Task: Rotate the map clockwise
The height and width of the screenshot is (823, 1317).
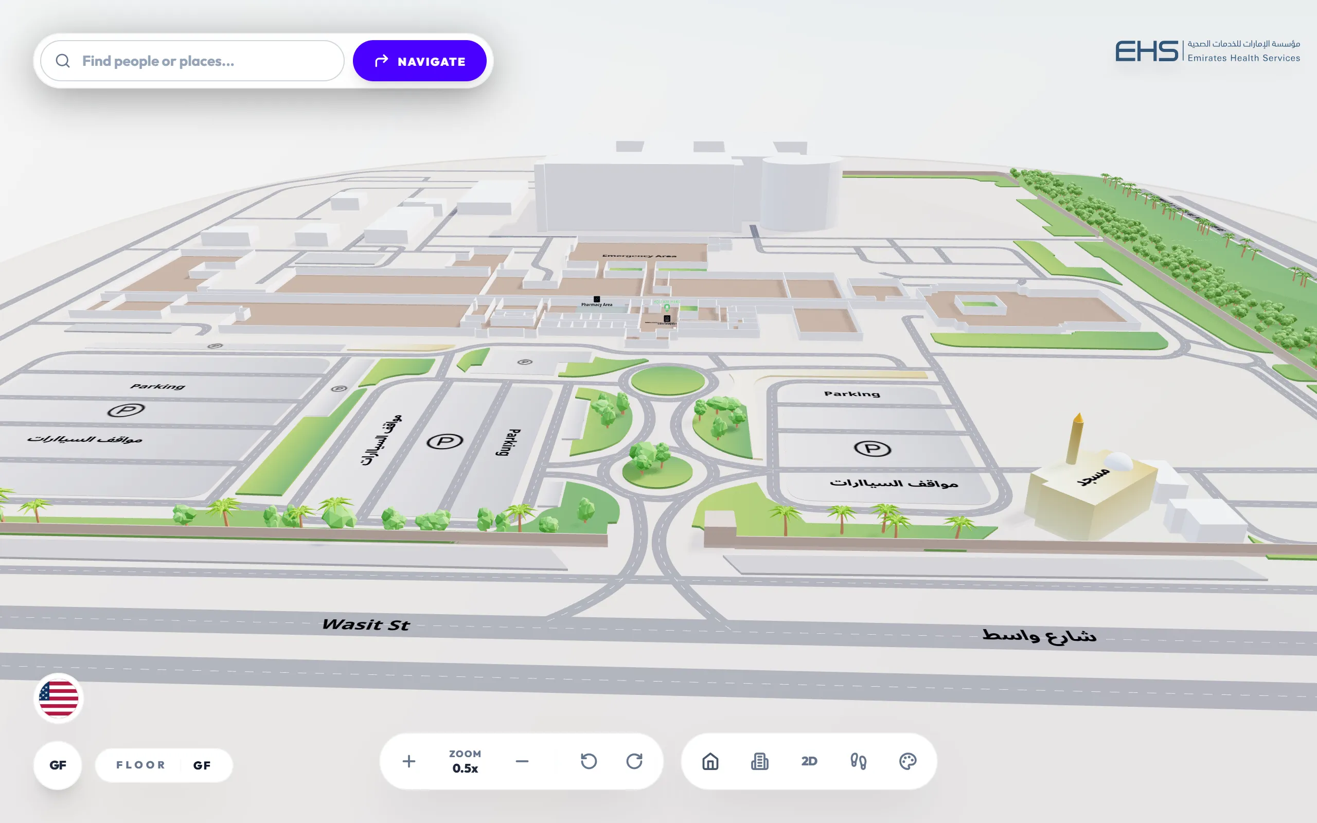Action: 634,761
